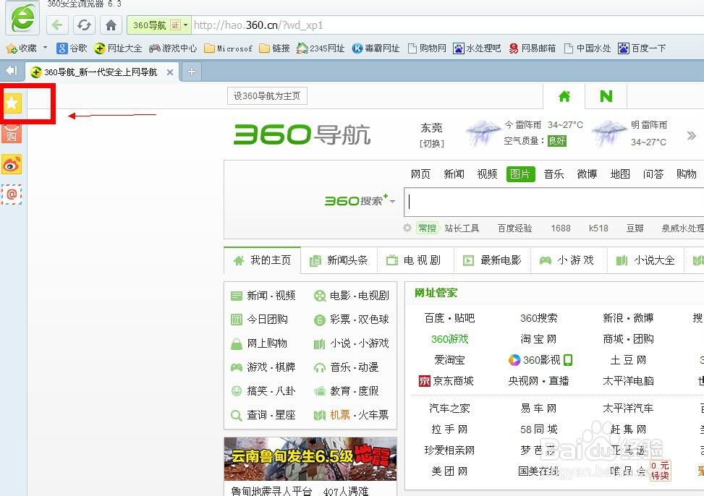Image resolution: width=704 pixels, height=496 pixels.
Task: Select the 音乐 search category
Action: point(554,174)
